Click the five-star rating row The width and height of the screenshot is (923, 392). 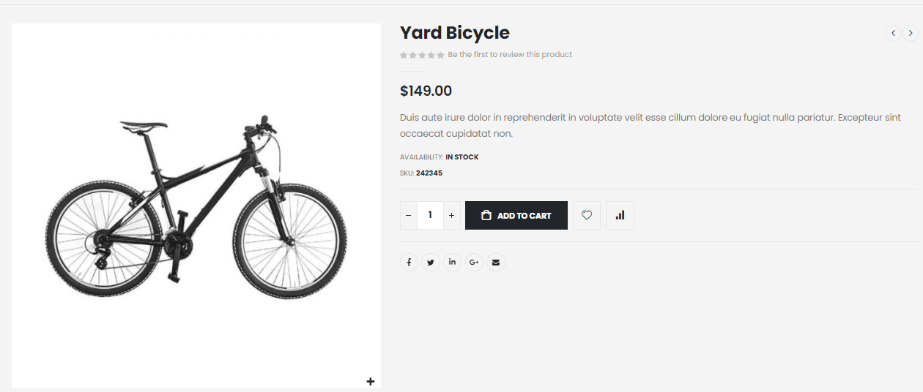422,55
